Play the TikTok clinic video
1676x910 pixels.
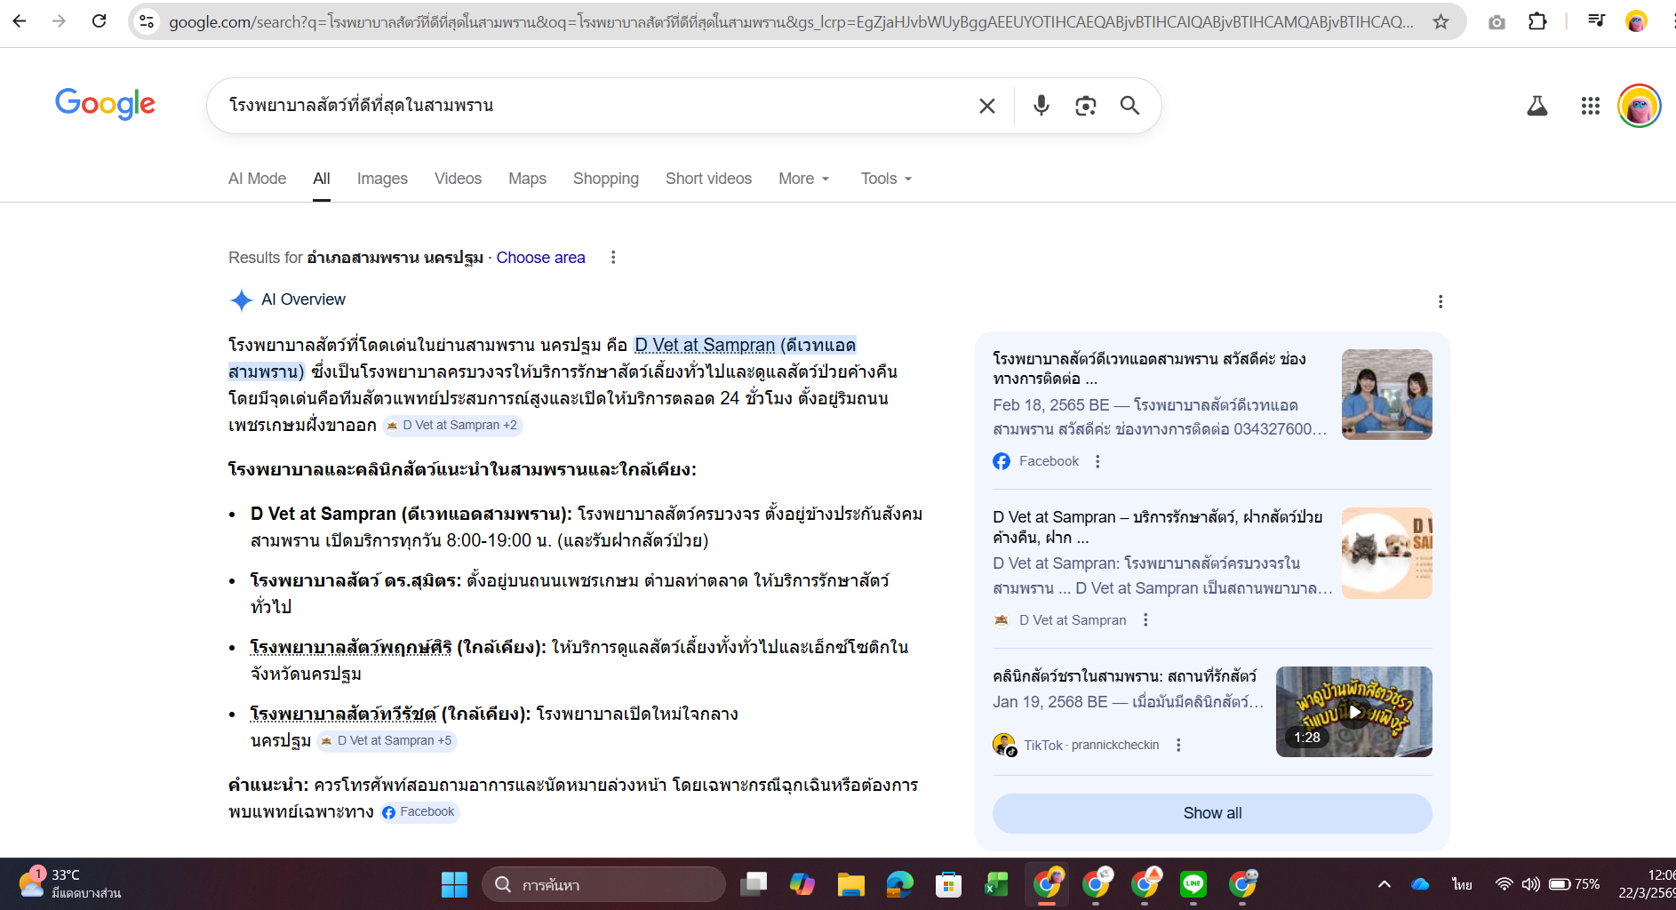(x=1353, y=711)
